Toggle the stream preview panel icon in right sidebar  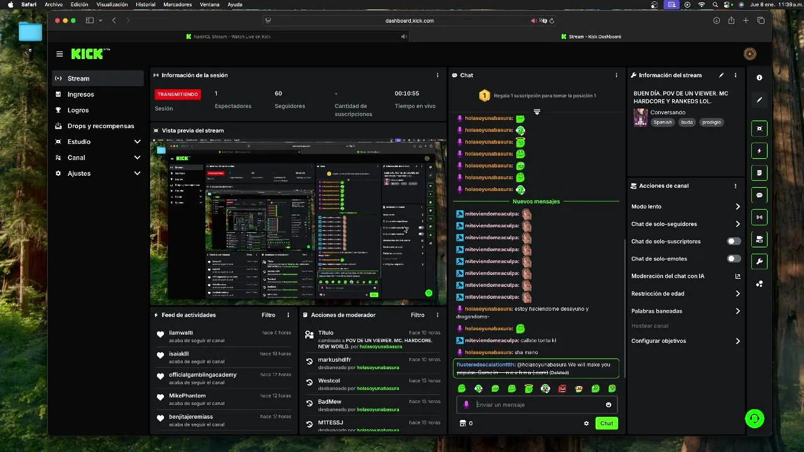[759, 129]
